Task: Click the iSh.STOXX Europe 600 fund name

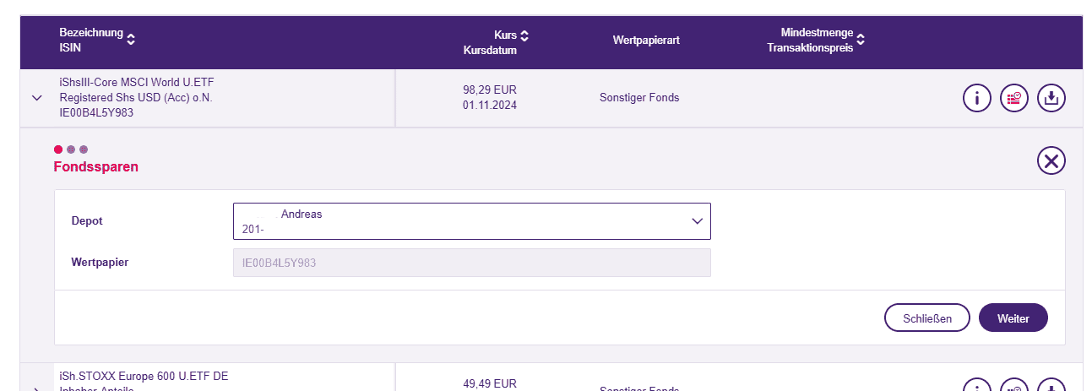Action: coord(144,376)
